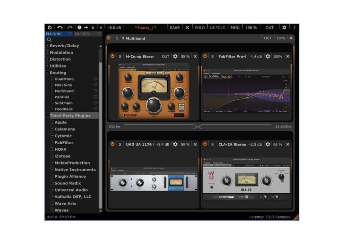This screenshot has width=344, height=242.
Task: Remove the Multiband module with its X
Action: coord(291,38)
